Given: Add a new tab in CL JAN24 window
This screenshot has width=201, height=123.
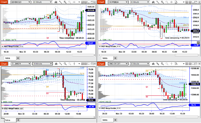Looking at the screenshot, I should 18,120.
